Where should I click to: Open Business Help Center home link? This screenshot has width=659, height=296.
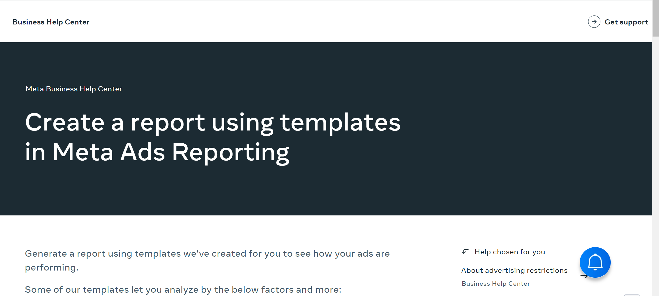click(51, 22)
